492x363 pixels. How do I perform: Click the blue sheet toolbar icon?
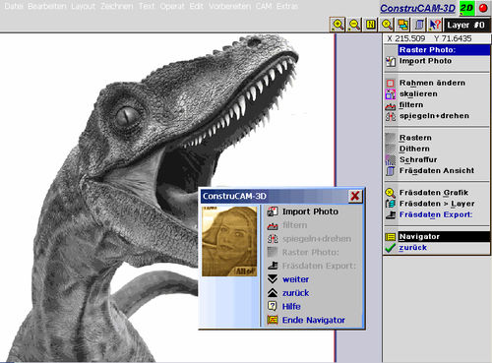pyautogui.click(x=419, y=25)
